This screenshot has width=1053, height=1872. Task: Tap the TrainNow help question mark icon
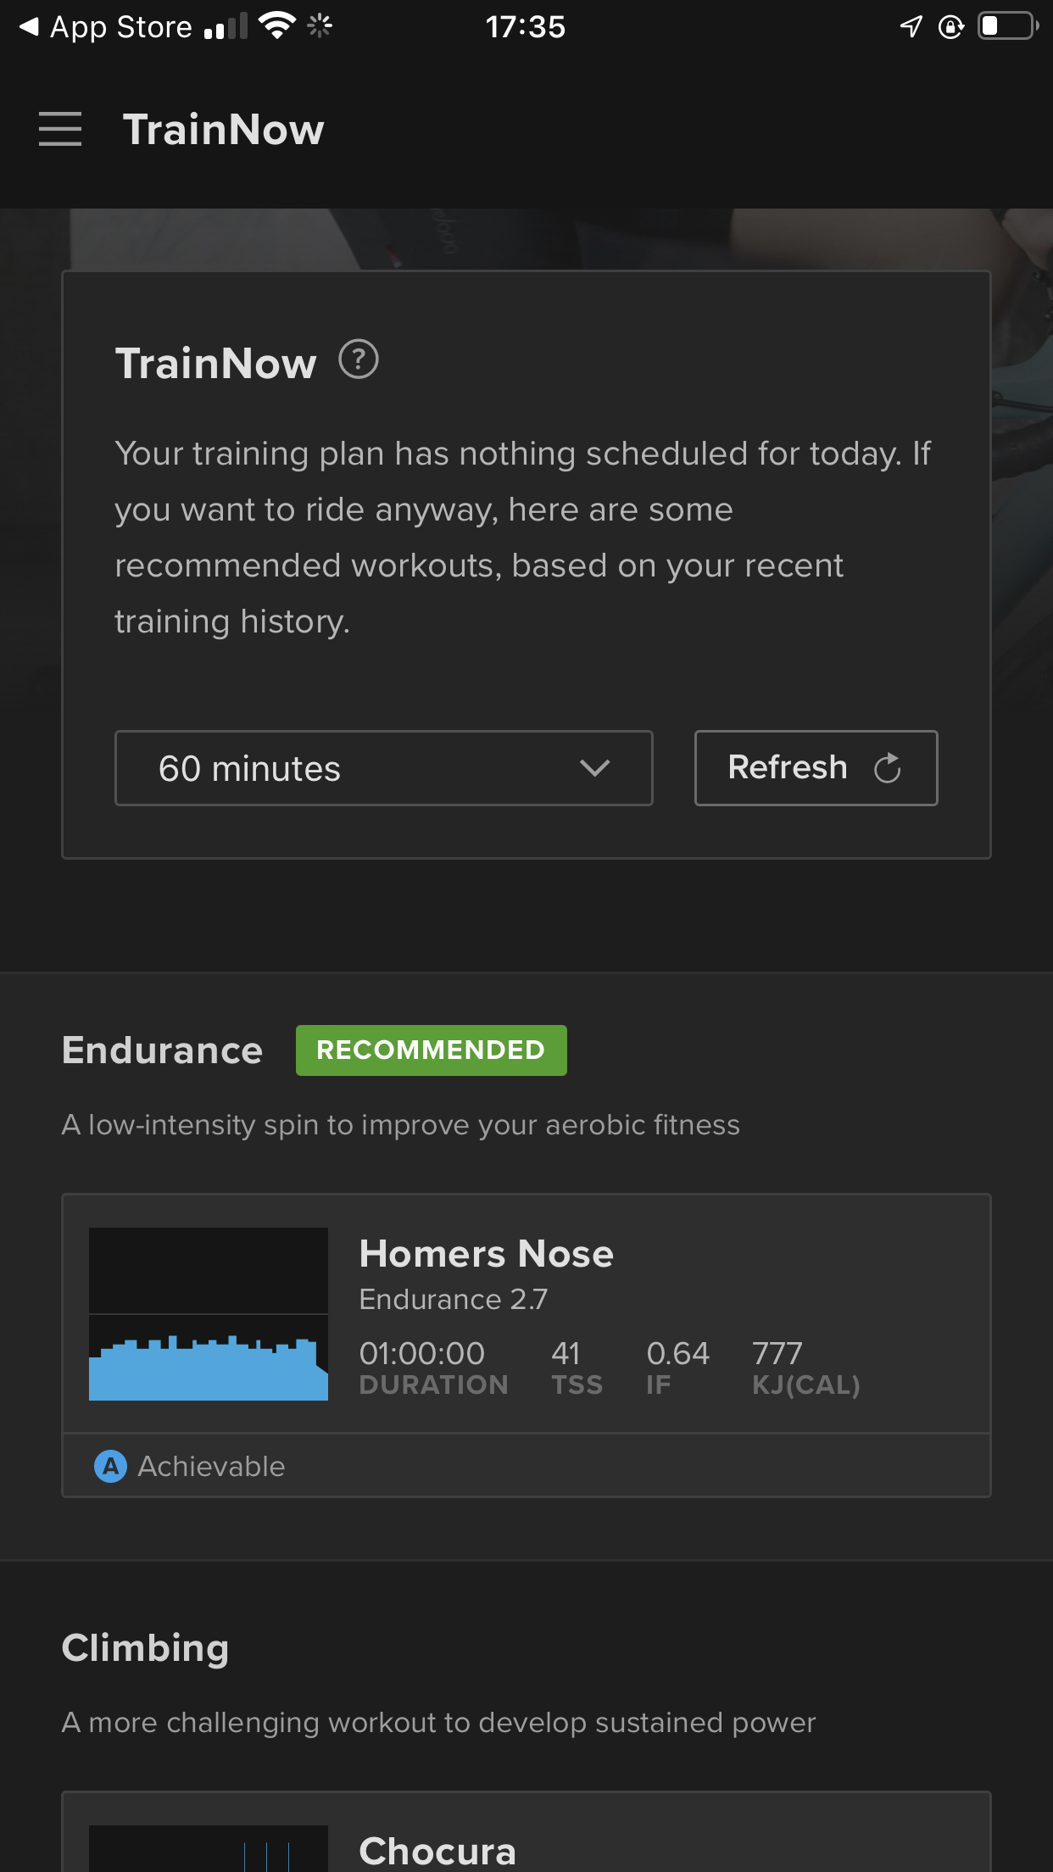(x=359, y=359)
